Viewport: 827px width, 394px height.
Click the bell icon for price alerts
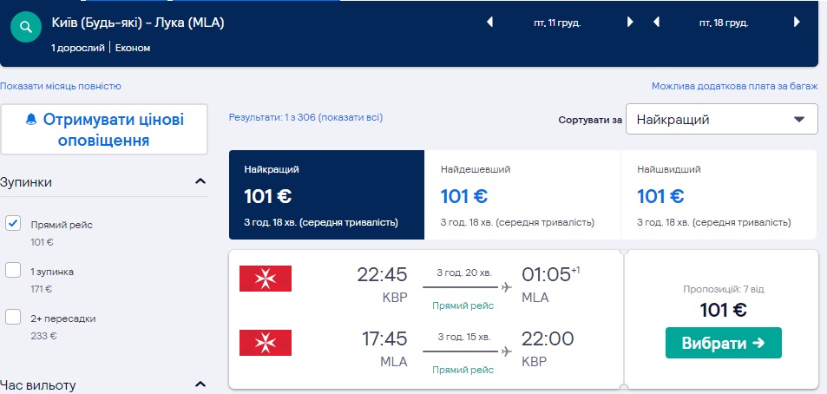coord(32,119)
